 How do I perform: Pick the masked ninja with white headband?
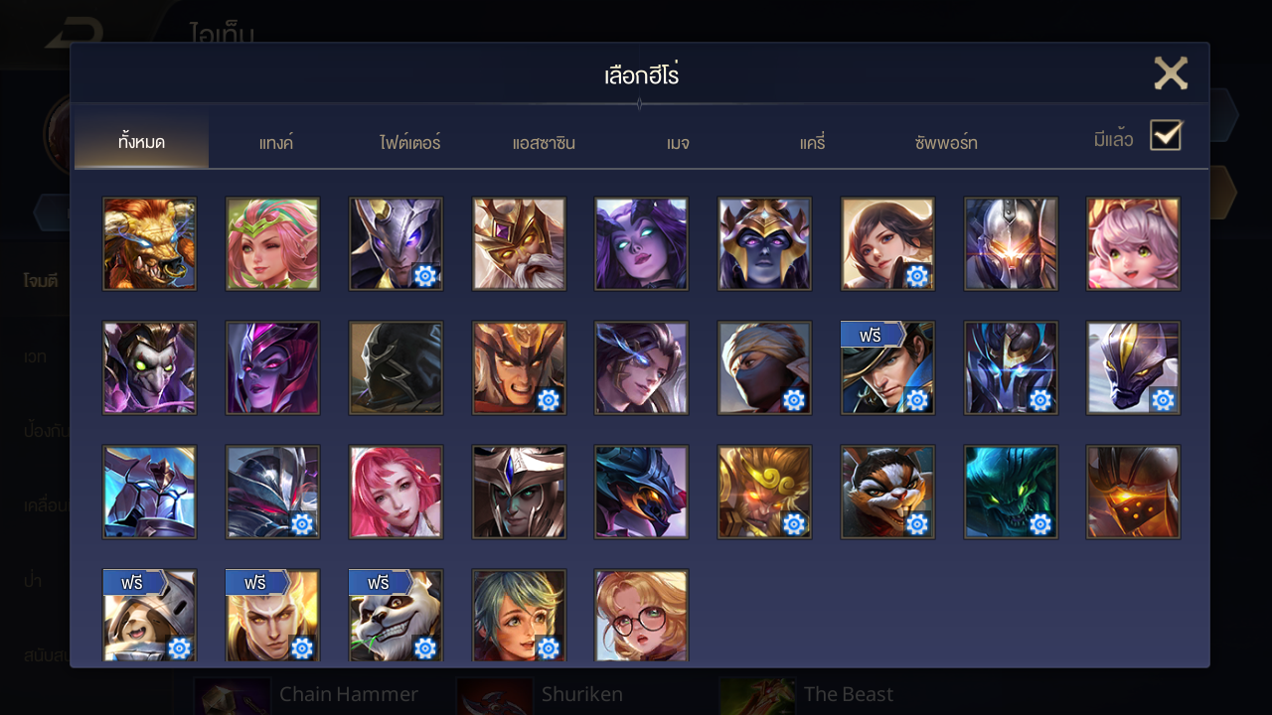point(764,367)
